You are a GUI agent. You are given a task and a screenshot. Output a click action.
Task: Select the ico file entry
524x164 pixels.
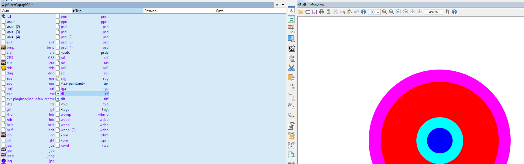click(28, 135)
